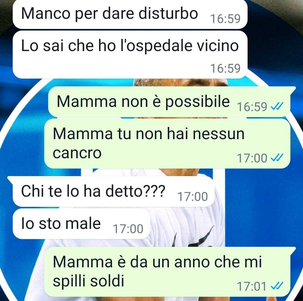The height and width of the screenshot is (301, 303).
Task: Tap the 'Chi te lo ha detto???' message
Action: [x=114, y=192]
